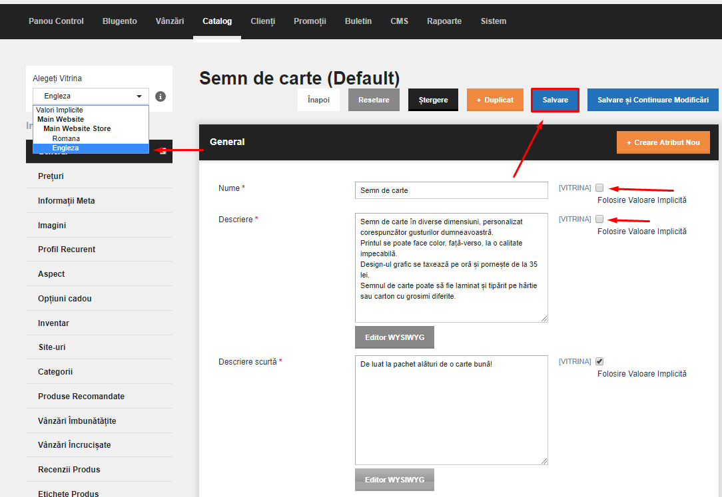Uncheck Folosire Valoare Implicită for Descriere scurtă

pyautogui.click(x=599, y=361)
